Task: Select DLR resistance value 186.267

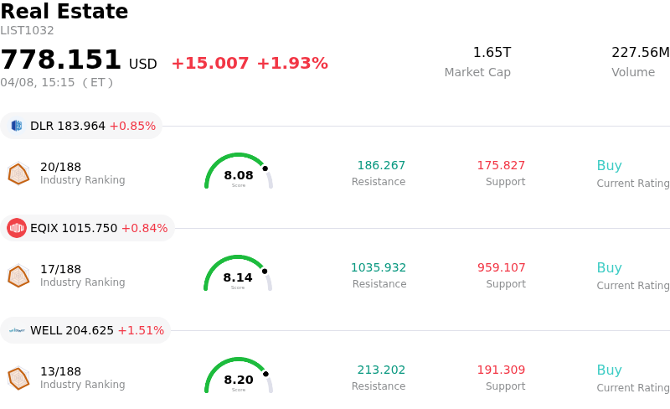Action: click(x=381, y=165)
